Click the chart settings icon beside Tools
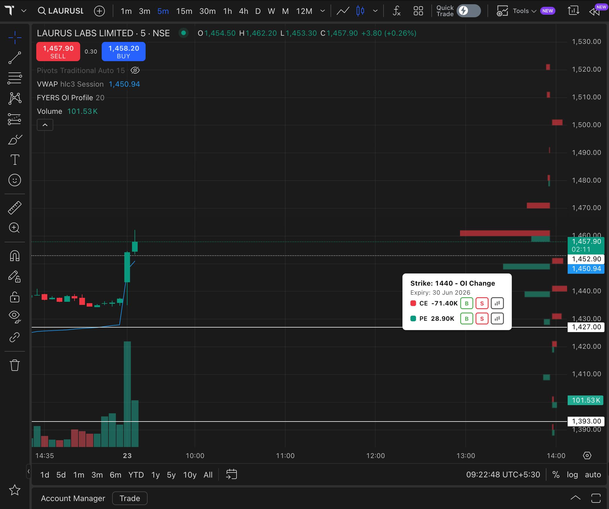Viewport: 609px width, 509px height. [502, 11]
